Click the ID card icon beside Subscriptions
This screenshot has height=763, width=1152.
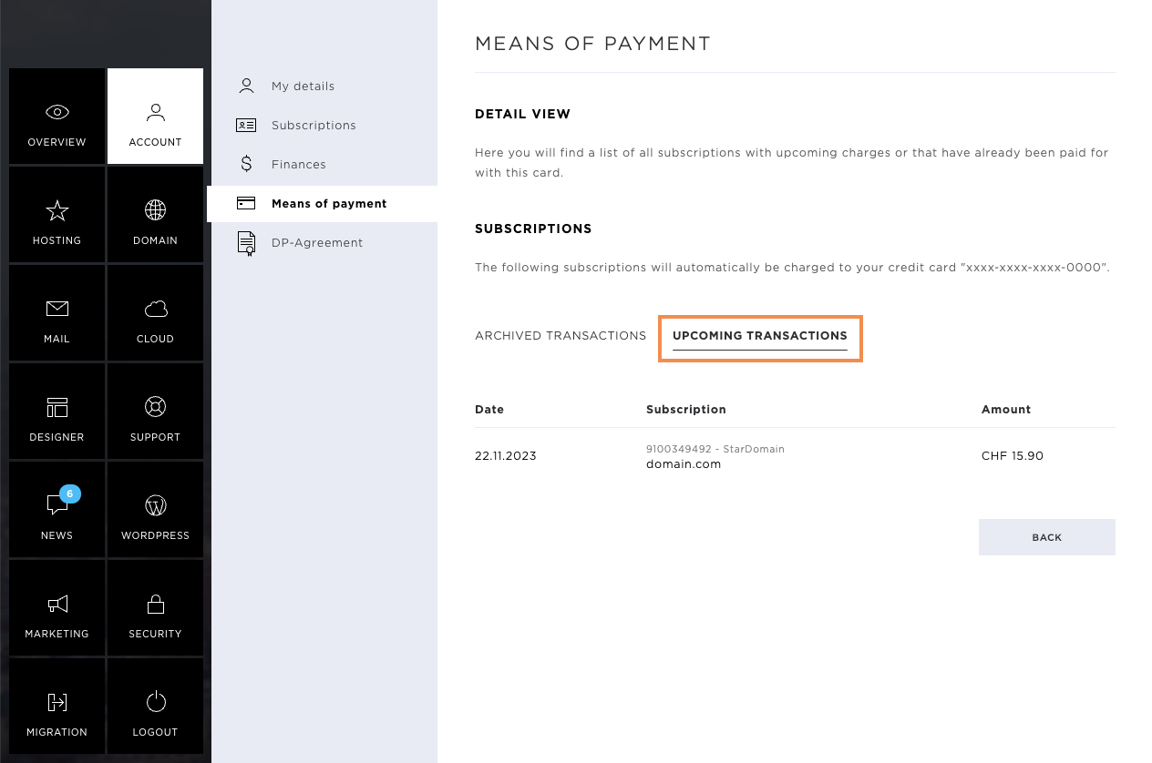pos(246,125)
